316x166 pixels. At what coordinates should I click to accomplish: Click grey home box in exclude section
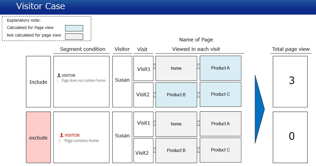point(176,124)
